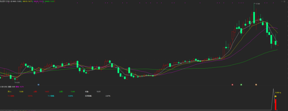This screenshot has height=111, width=288.
Task: Click the orange event marker below chart
Action: pyautogui.click(x=256, y=85)
